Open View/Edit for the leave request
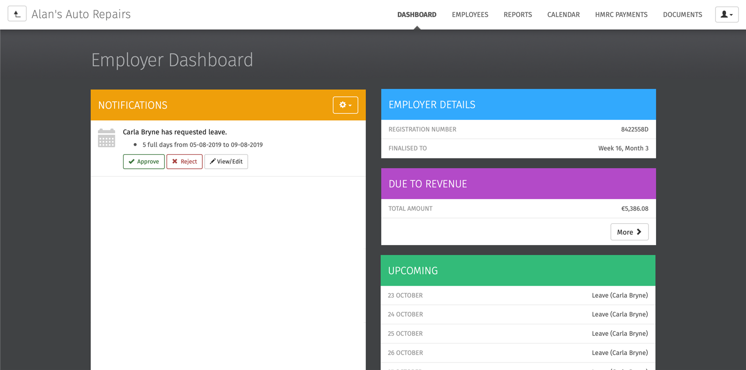The image size is (746, 370). pos(226,162)
